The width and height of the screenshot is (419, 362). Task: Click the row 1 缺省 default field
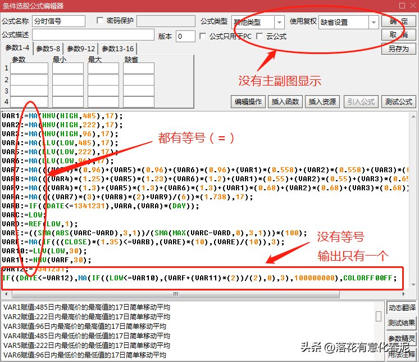[x=138, y=68]
